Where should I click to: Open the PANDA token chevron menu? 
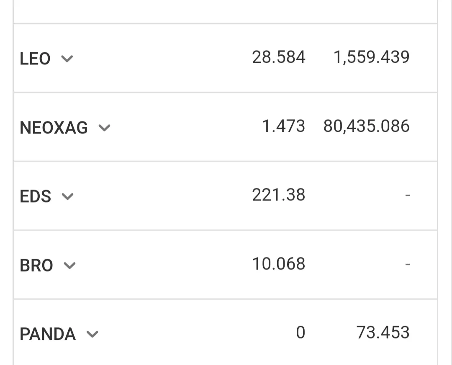(92, 334)
